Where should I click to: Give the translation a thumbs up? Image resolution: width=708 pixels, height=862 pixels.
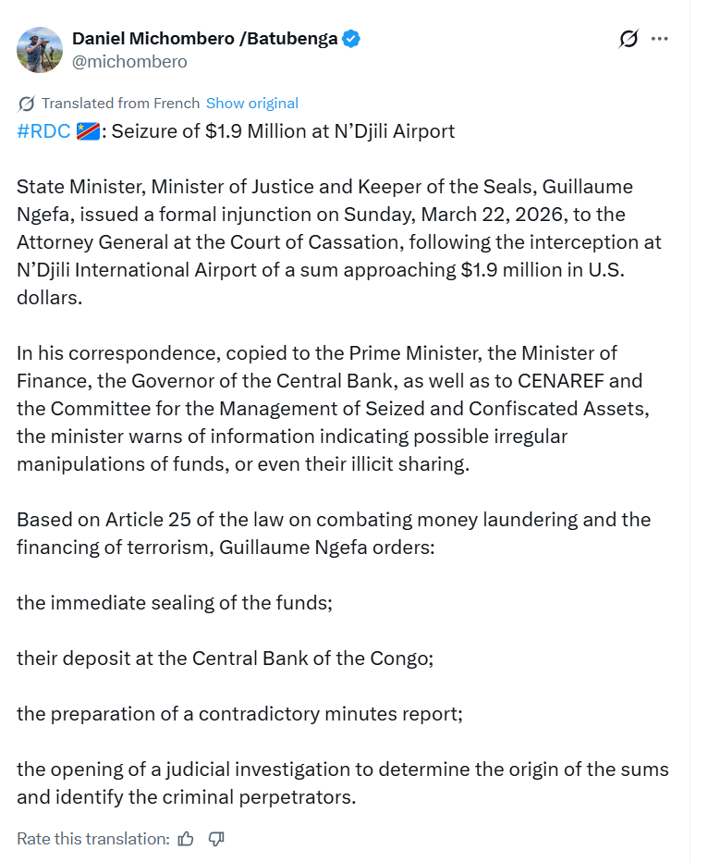[x=186, y=839]
